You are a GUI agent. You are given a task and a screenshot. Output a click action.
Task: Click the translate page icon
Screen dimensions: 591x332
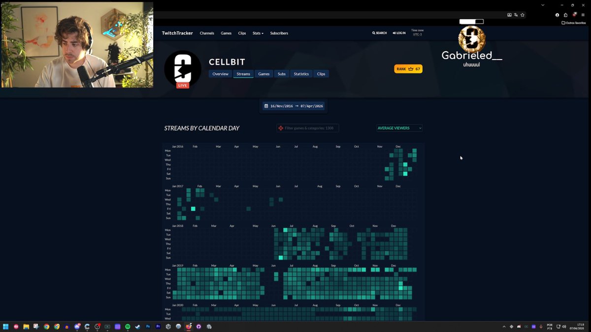[516, 15]
